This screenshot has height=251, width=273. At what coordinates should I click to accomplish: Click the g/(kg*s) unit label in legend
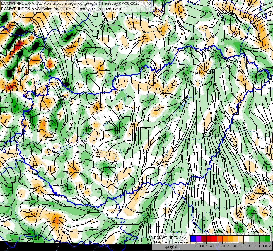171,247
